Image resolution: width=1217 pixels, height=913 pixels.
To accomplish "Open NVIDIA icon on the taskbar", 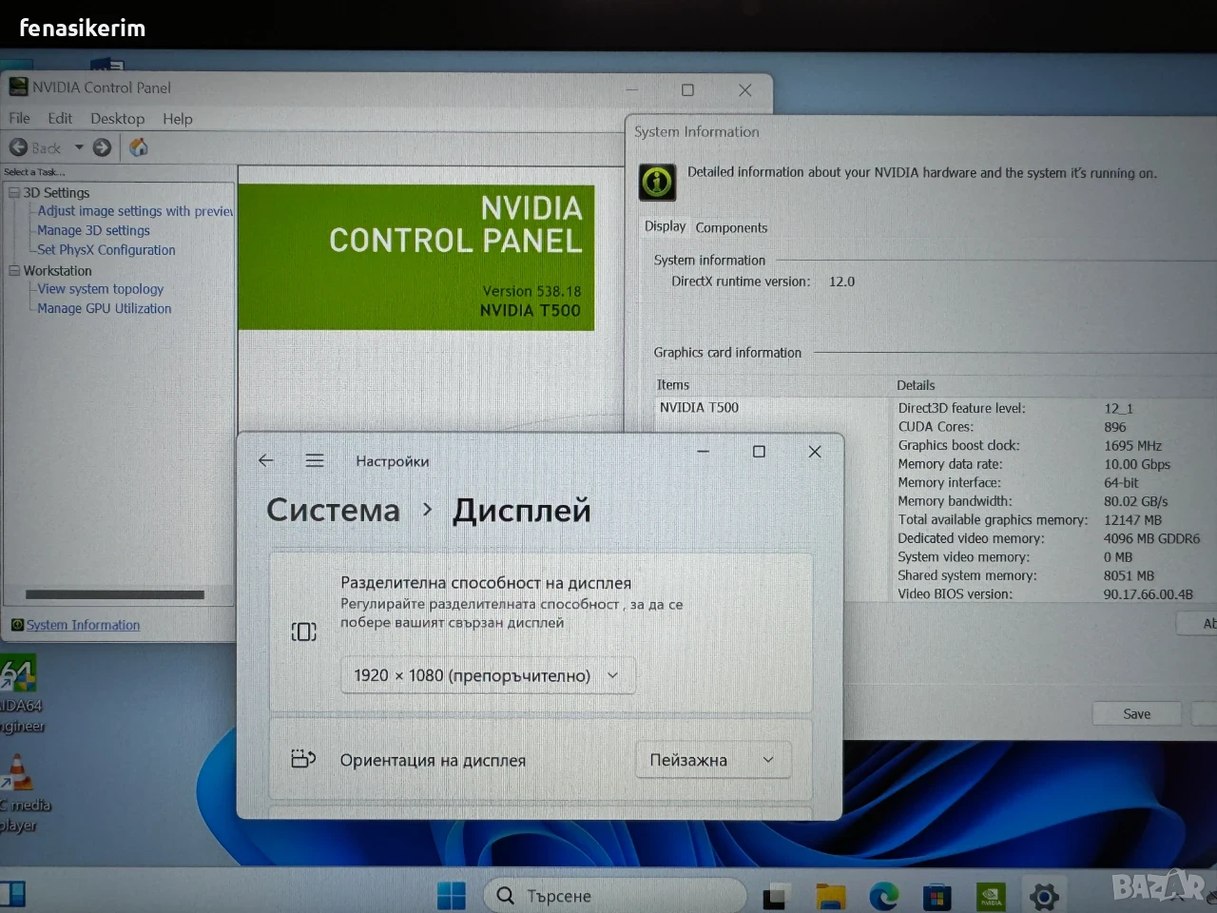I will [x=991, y=895].
